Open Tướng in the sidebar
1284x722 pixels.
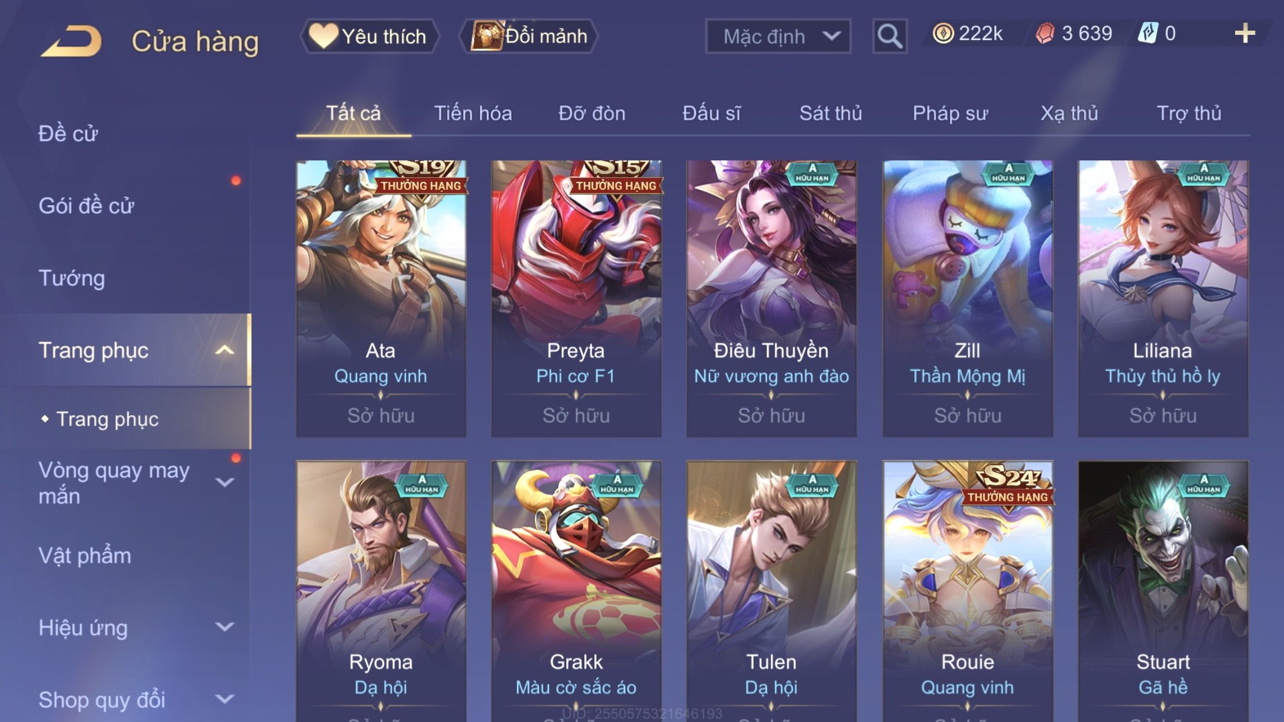(x=72, y=278)
